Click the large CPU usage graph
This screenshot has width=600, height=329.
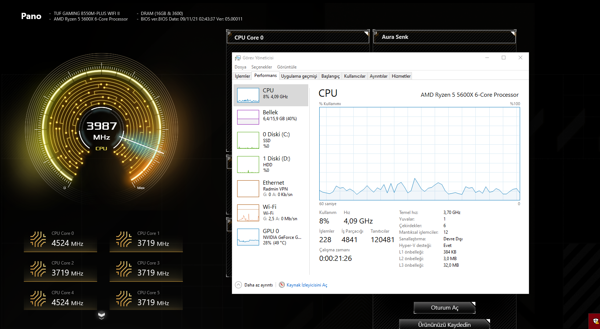coord(420,154)
